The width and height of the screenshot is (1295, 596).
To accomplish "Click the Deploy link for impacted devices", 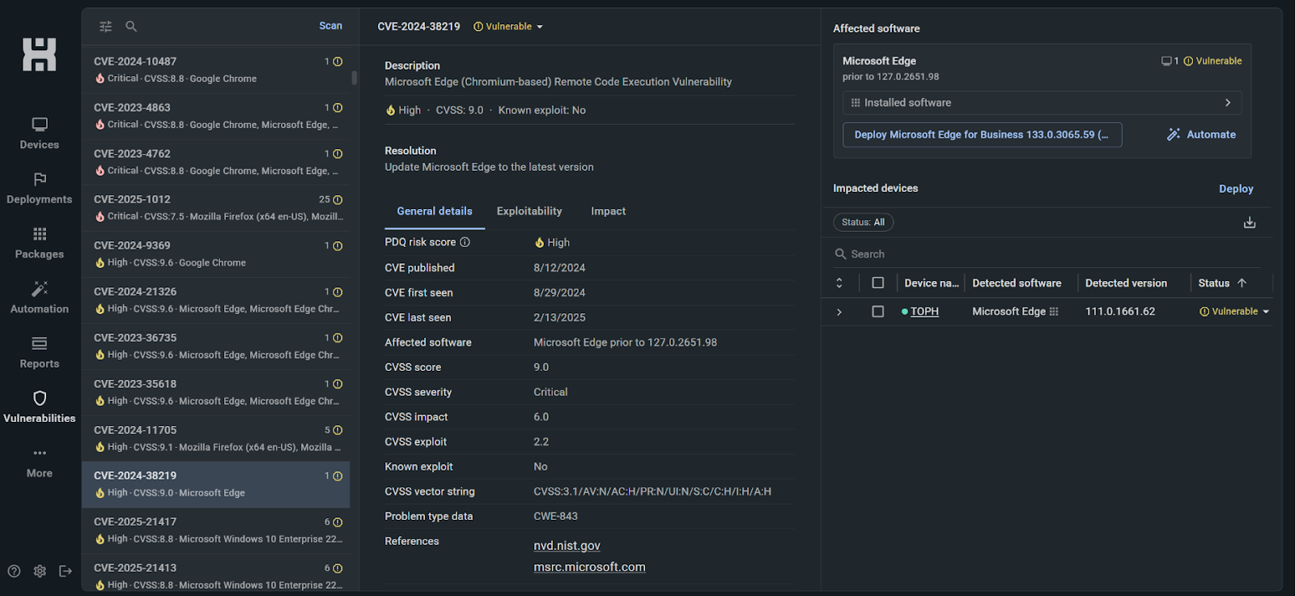I will pyautogui.click(x=1236, y=189).
